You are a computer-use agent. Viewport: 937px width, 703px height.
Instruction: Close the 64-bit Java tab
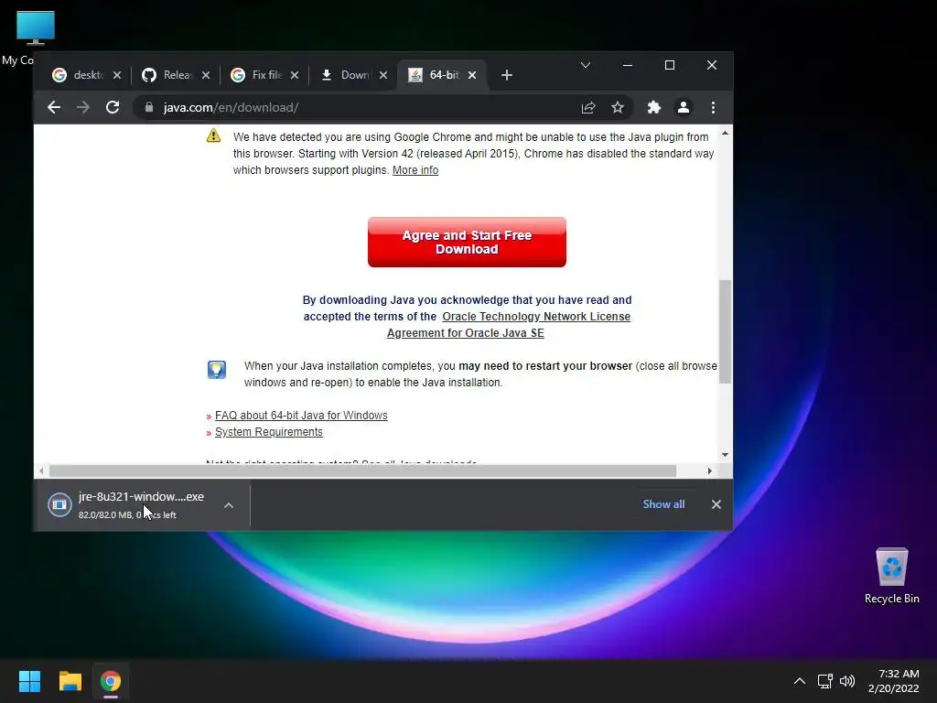pos(472,75)
